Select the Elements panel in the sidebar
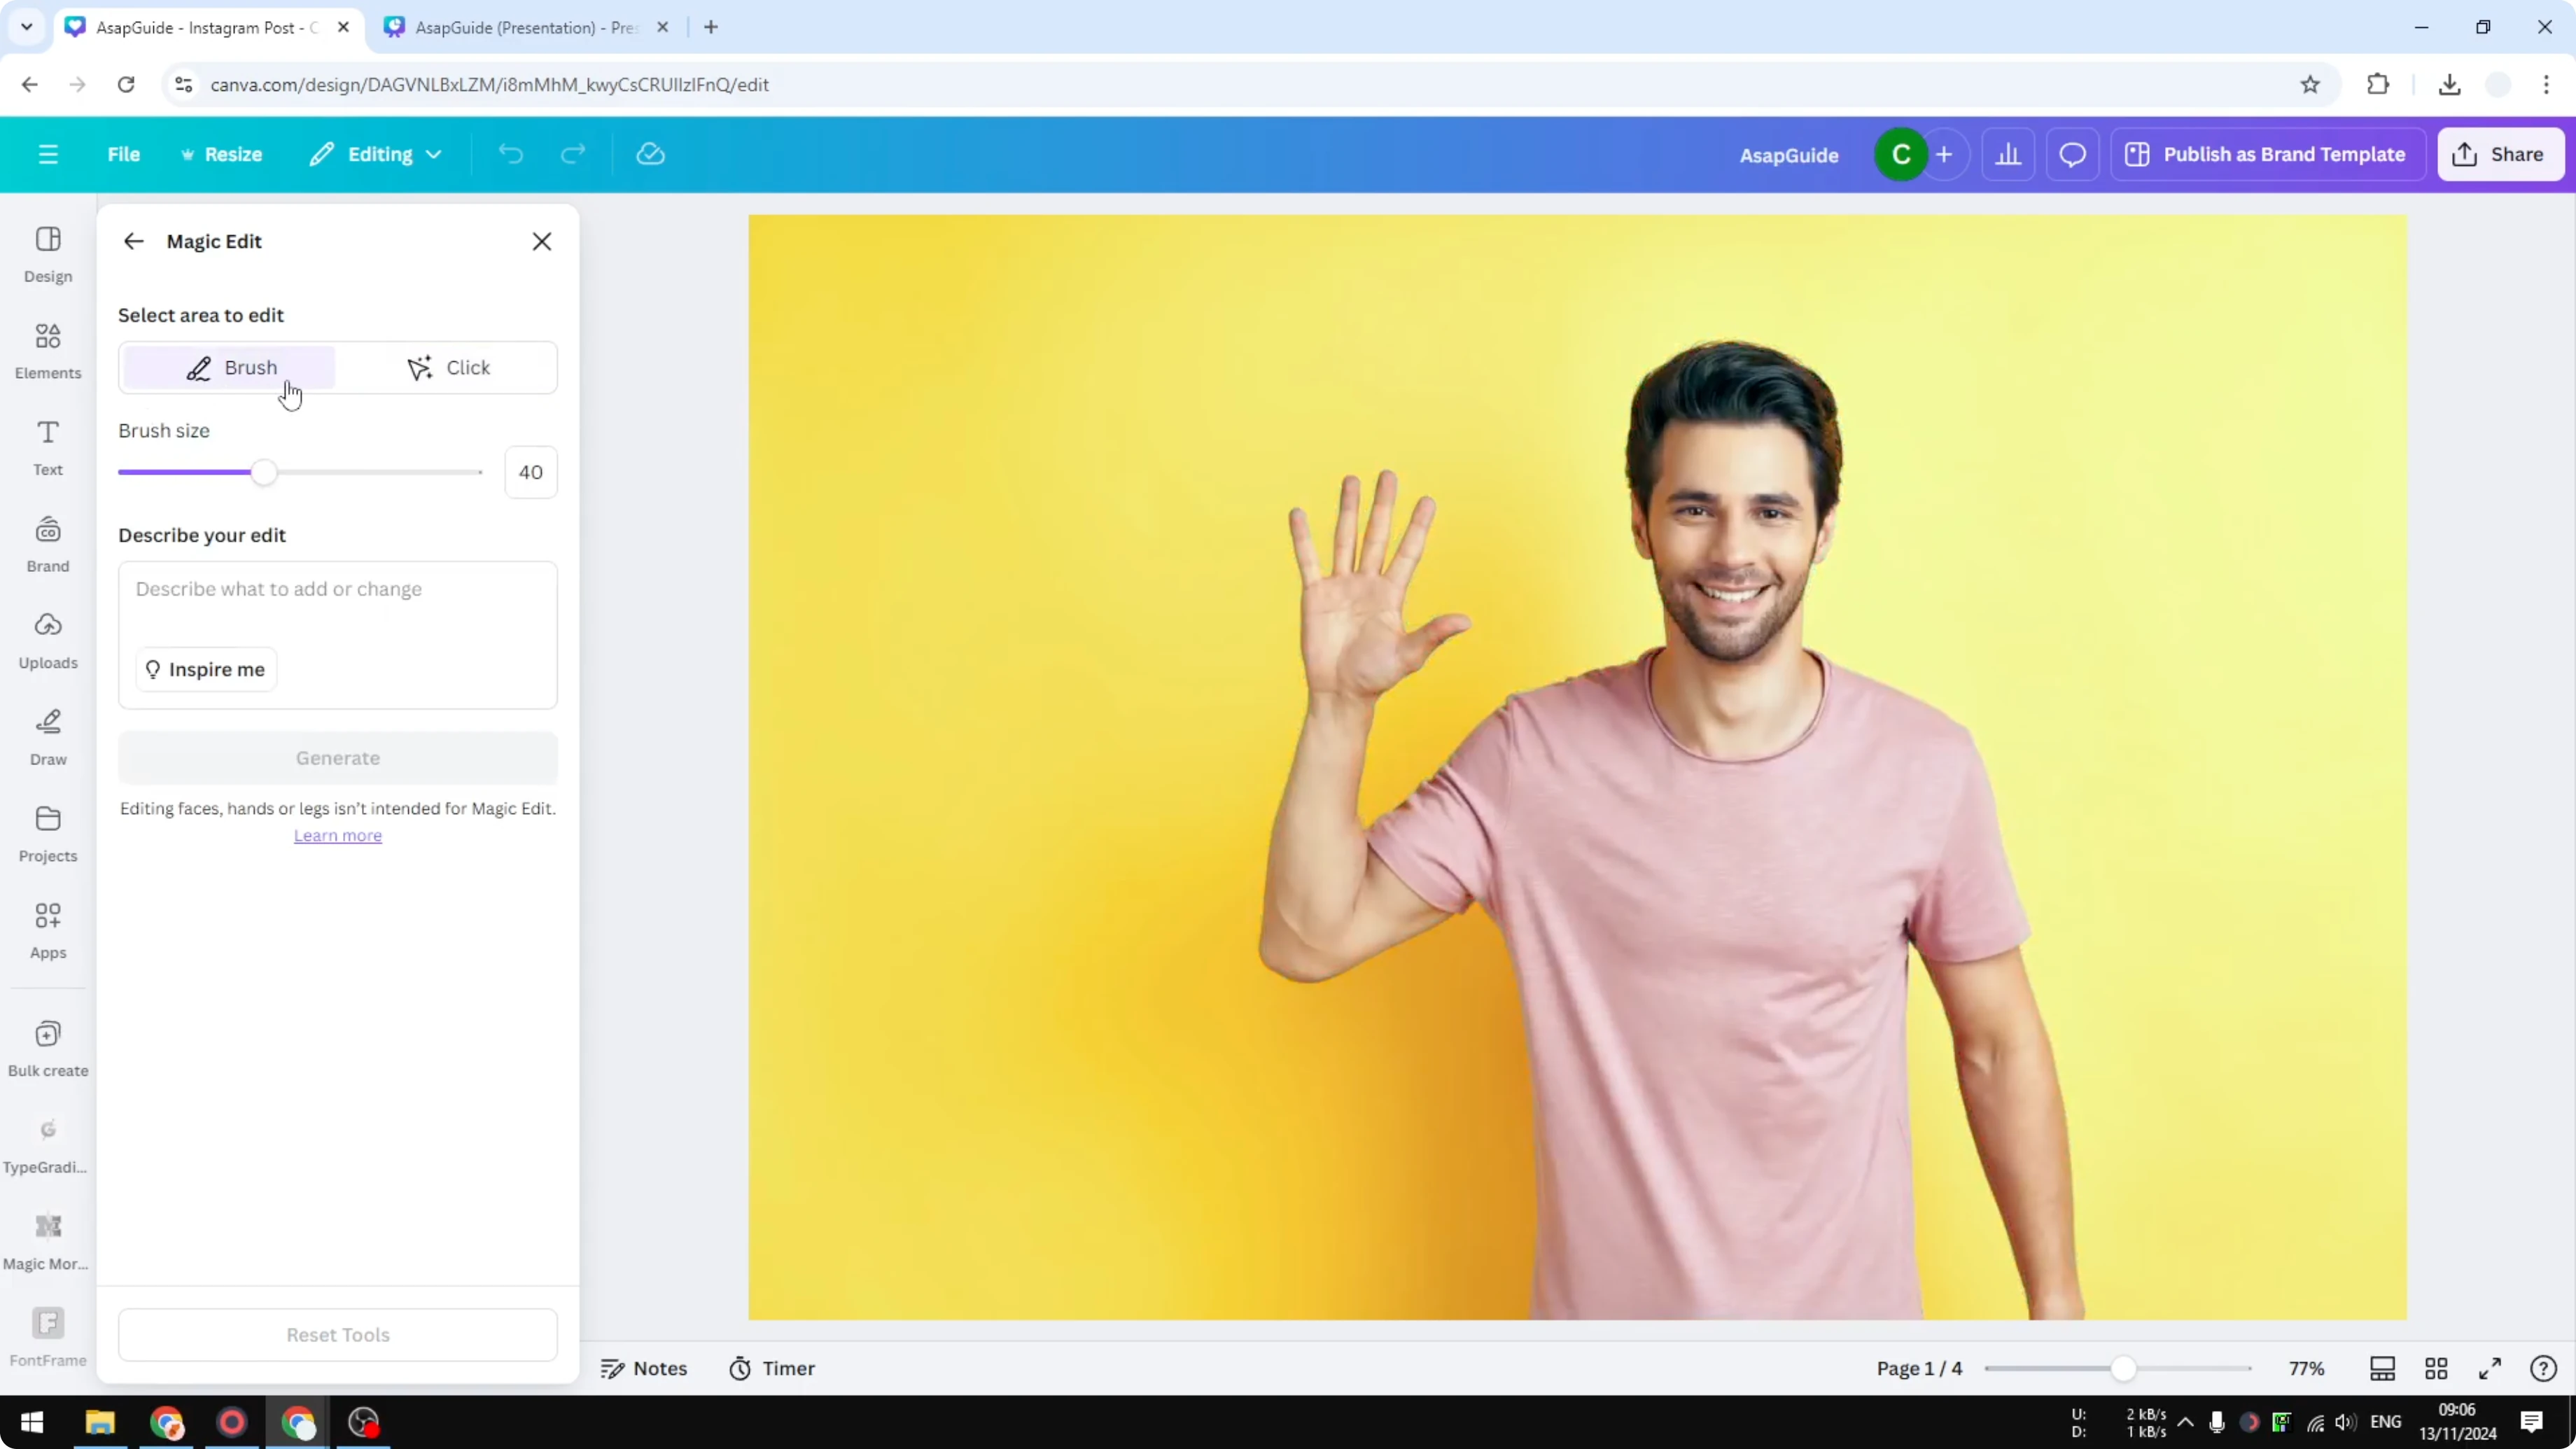2576x1449 pixels. point(47,350)
